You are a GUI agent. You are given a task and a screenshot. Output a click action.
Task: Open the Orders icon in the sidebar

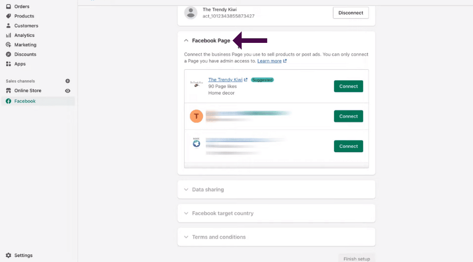point(9,6)
